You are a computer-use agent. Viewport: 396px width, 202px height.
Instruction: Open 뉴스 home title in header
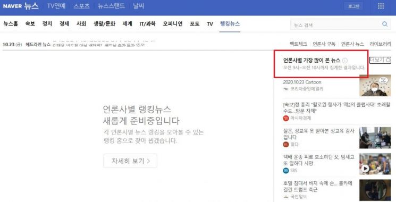click(x=31, y=6)
